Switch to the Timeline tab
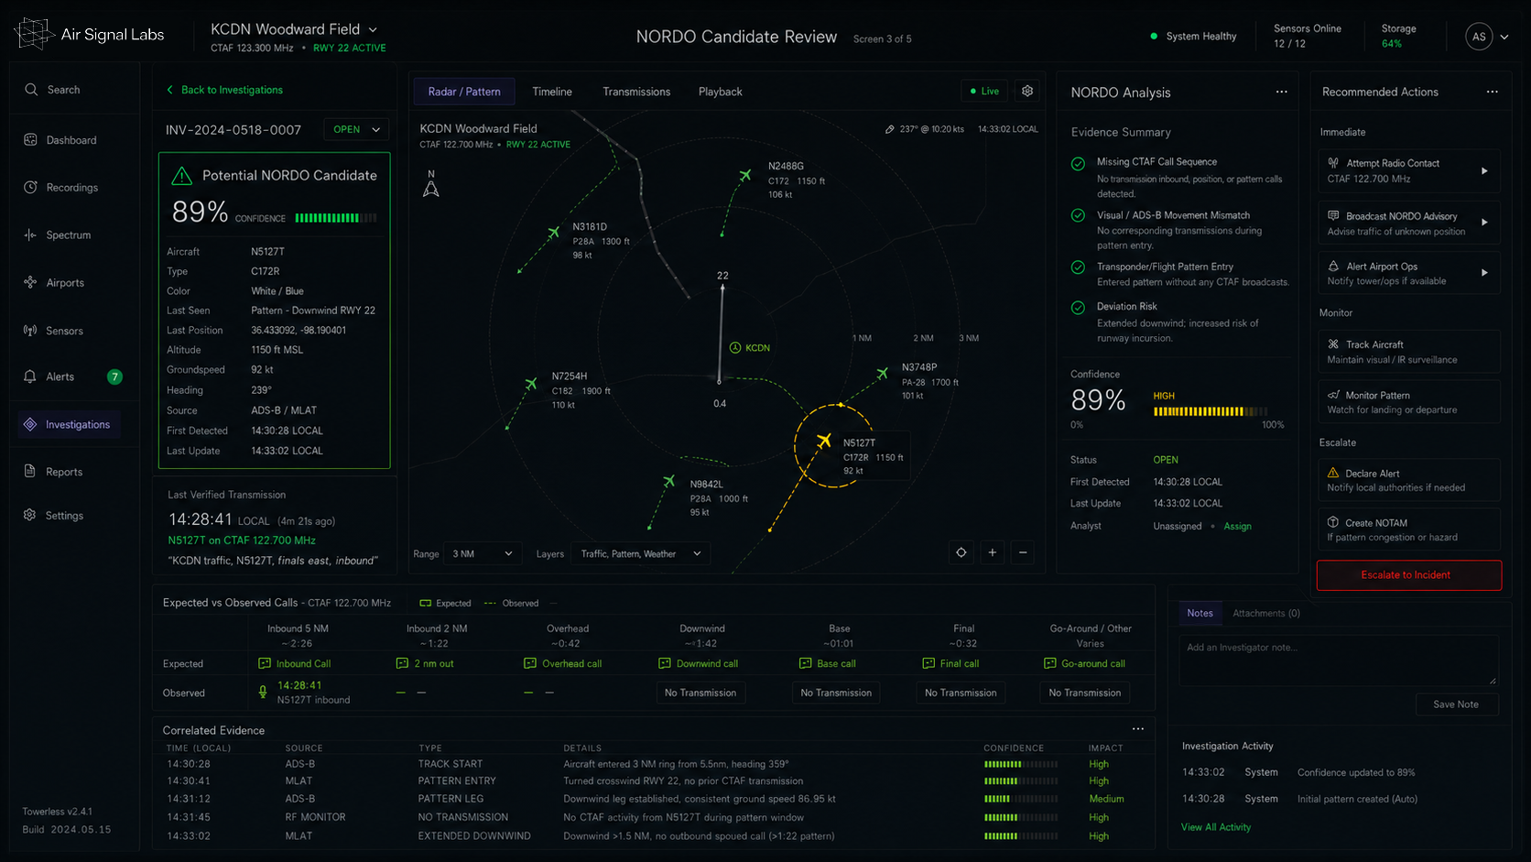 click(x=552, y=92)
